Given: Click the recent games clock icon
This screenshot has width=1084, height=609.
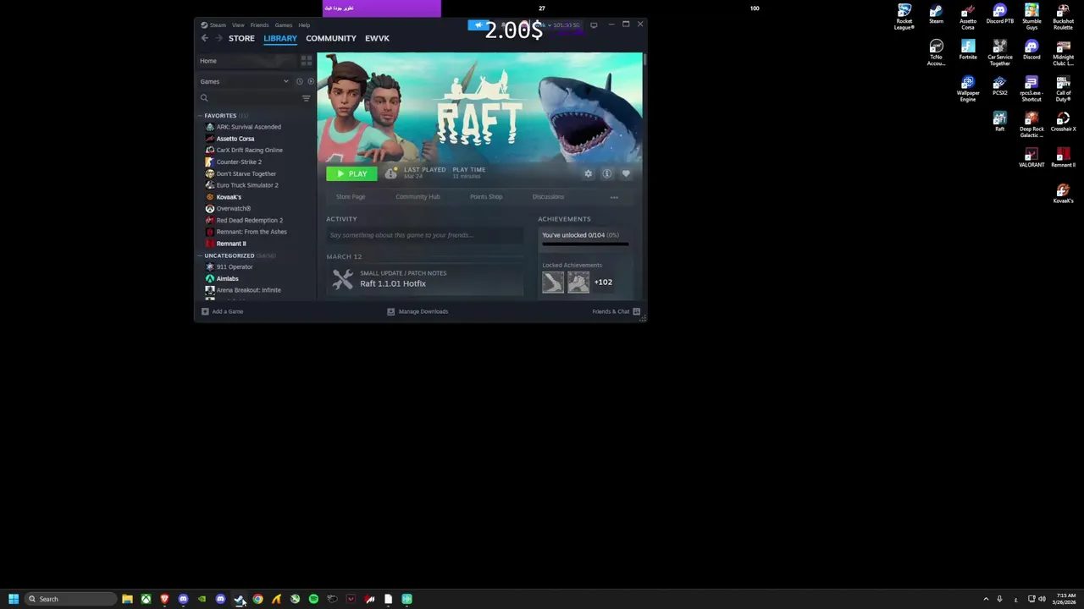Looking at the screenshot, I should point(299,81).
